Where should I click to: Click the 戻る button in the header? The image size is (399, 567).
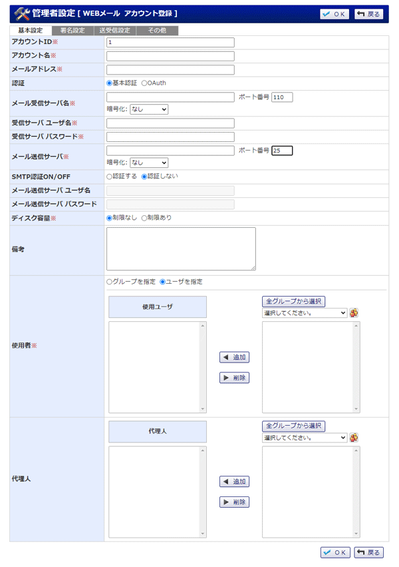pos(368,14)
